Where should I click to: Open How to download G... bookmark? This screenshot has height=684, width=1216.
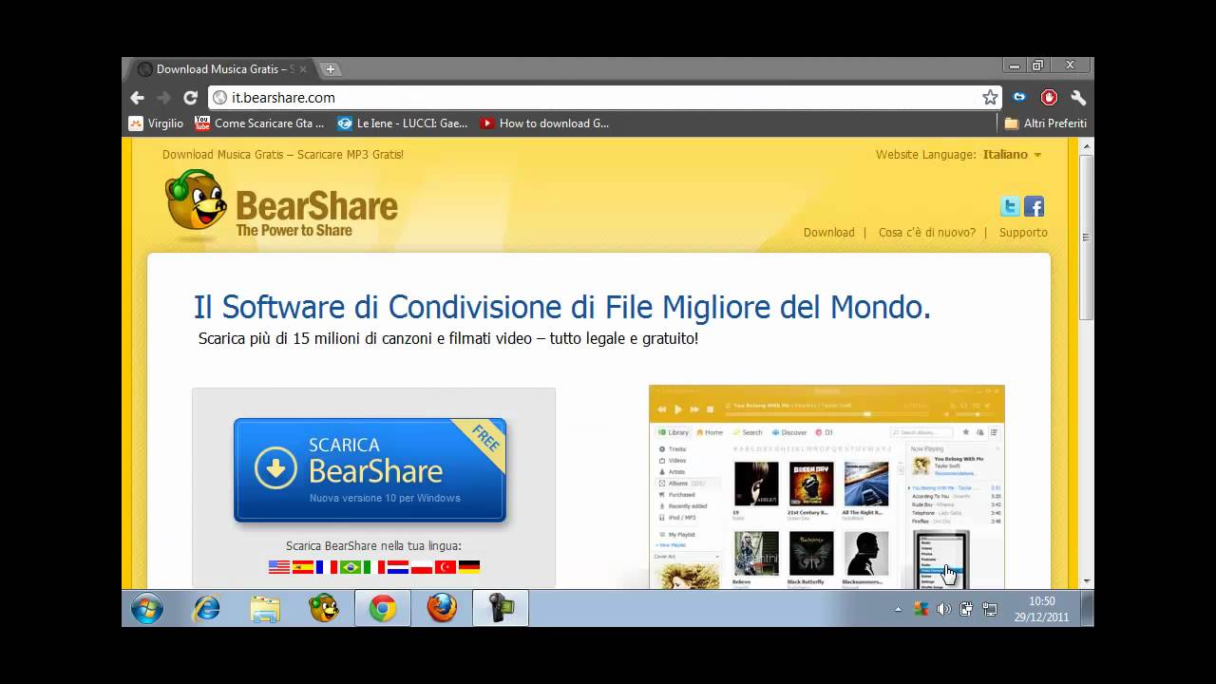544,123
